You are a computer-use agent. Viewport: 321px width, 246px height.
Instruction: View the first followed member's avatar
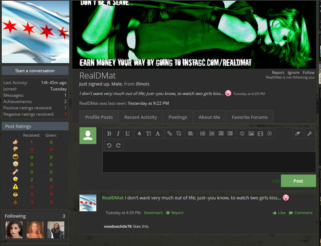pos(14,230)
